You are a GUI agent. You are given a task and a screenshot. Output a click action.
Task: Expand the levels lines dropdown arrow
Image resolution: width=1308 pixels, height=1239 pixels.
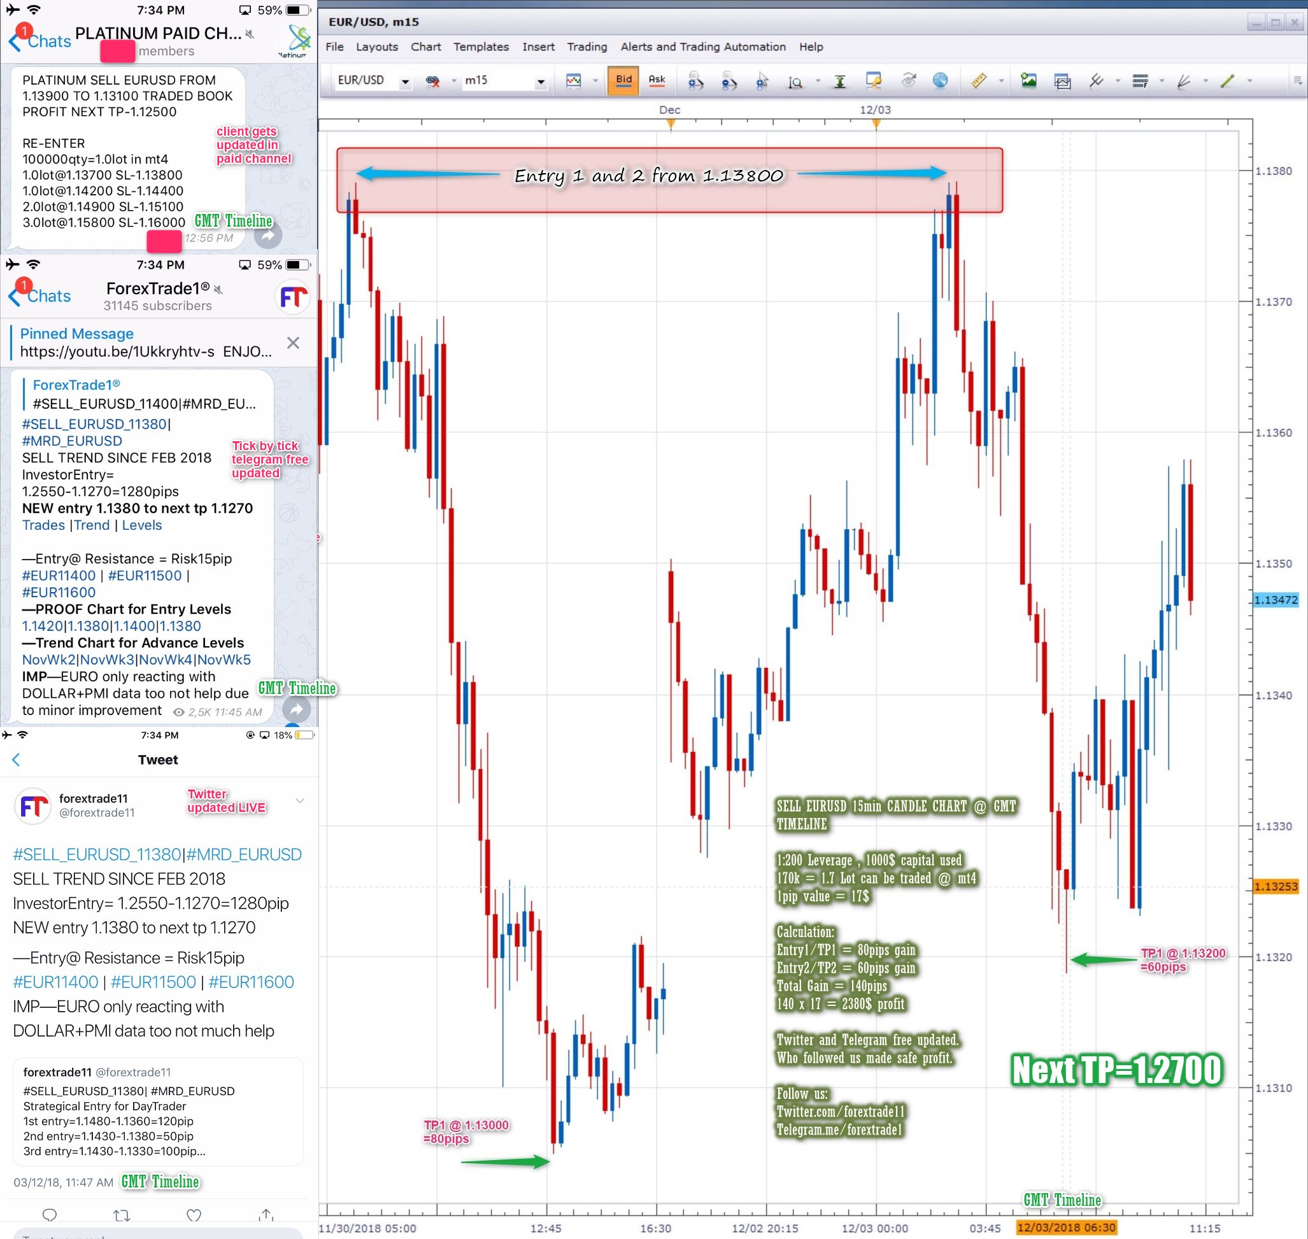[x=1162, y=81]
